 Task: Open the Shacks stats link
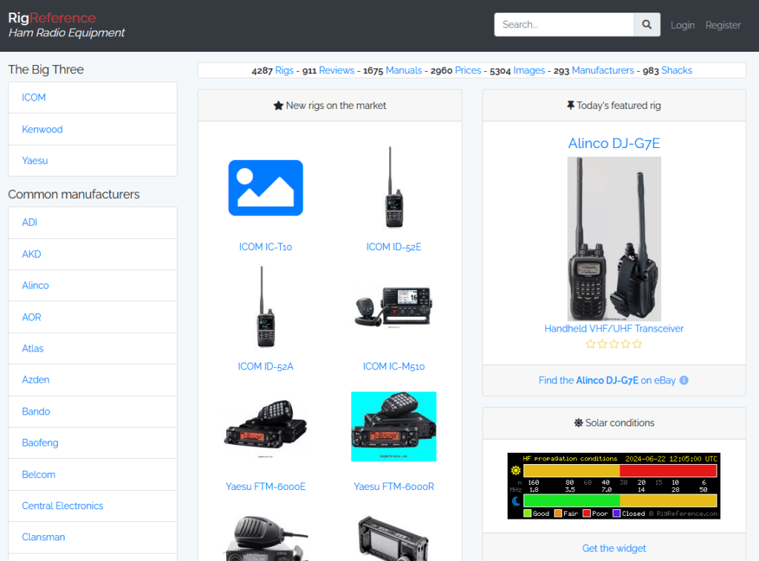(x=677, y=70)
